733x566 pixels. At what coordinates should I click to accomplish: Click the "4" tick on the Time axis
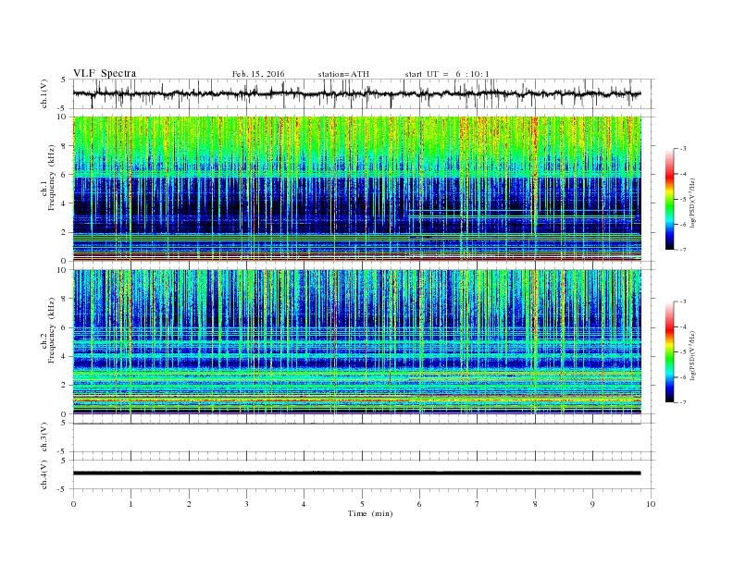pos(304,504)
